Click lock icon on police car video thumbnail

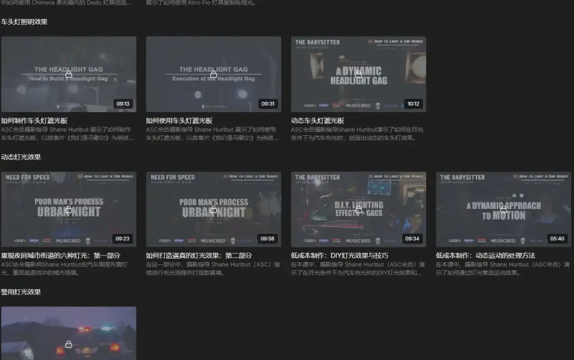pos(68,344)
